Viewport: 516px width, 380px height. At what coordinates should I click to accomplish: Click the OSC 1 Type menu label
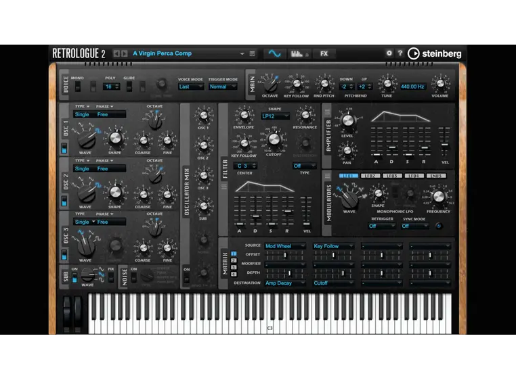point(82,107)
